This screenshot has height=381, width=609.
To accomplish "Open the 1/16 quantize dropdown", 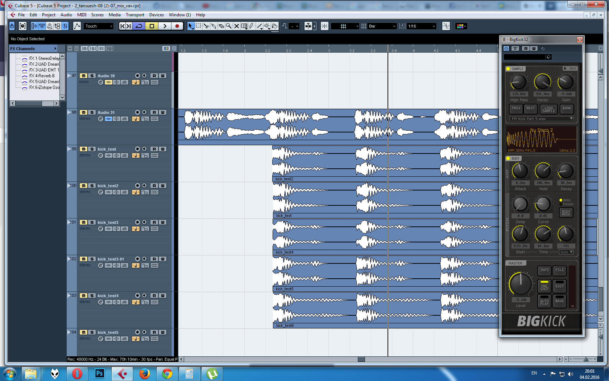I will click(x=422, y=26).
